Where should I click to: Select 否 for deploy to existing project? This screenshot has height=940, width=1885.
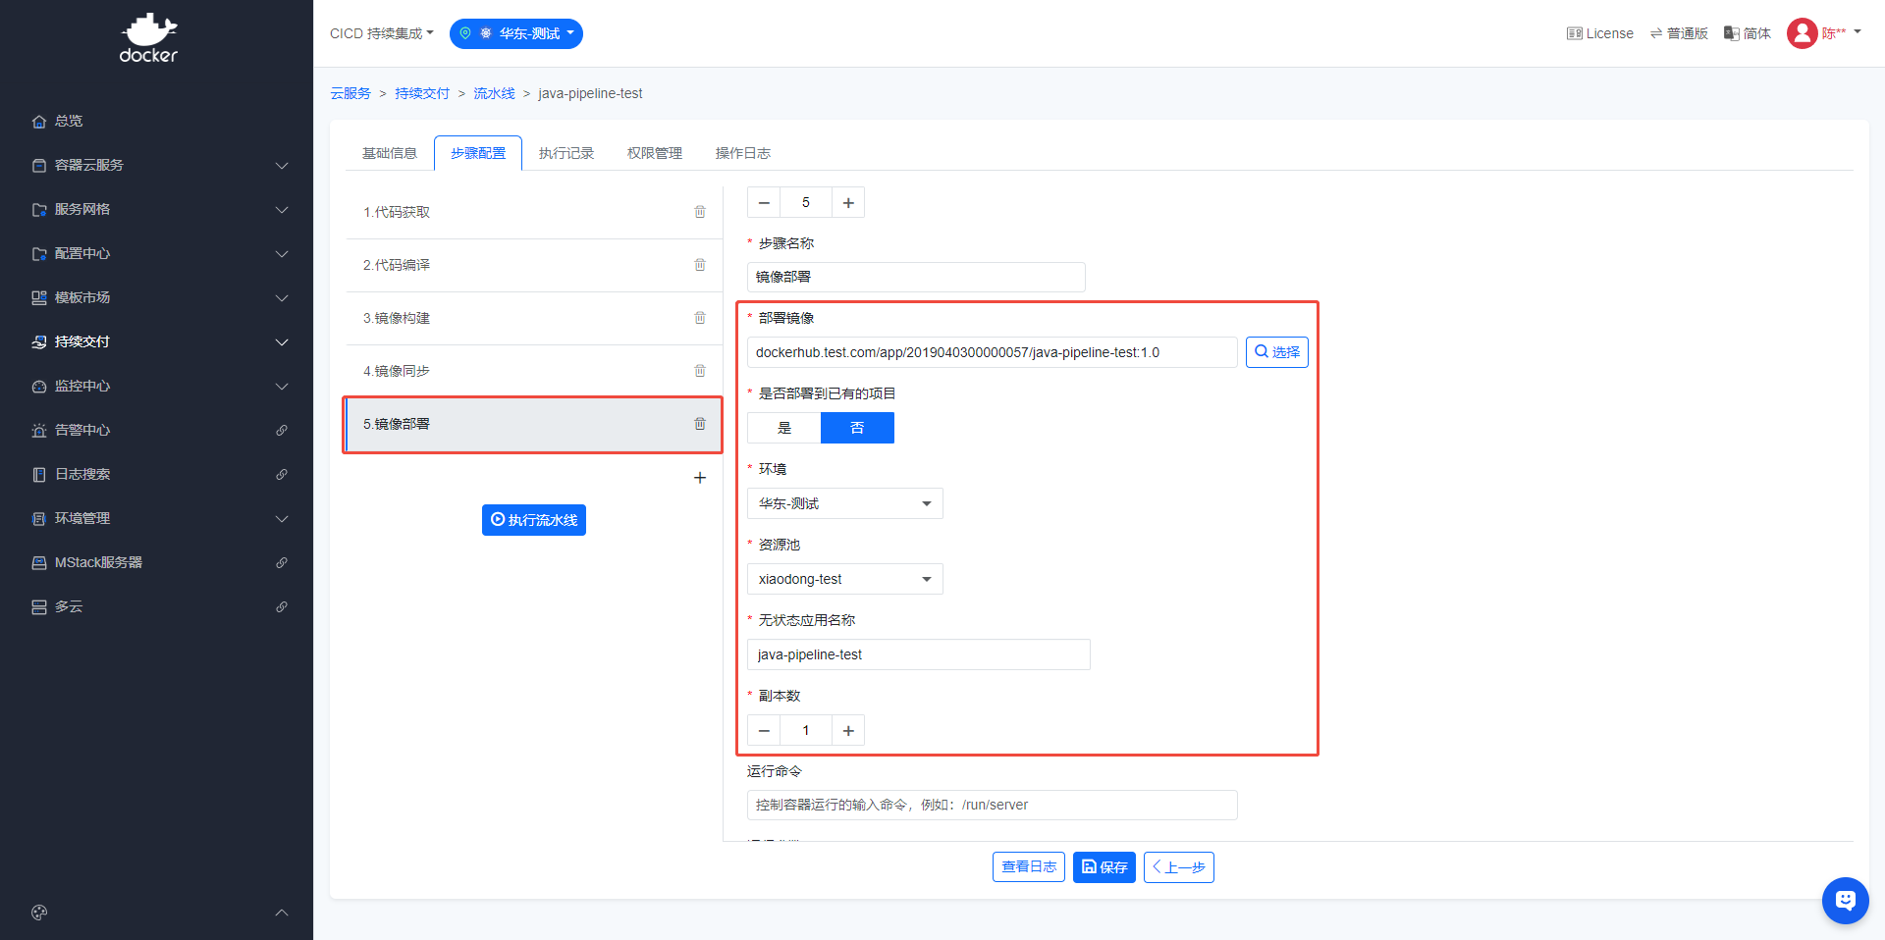pyautogui.click(x=857, y=428)
